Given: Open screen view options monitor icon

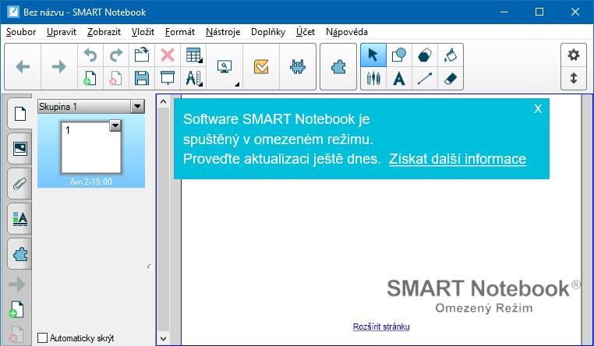Looking at the screenshot, I should (225, 67).
